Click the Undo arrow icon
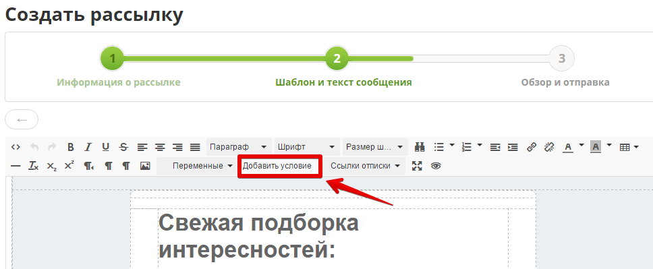This screenshot has width=653, height=269. [34, 147]
